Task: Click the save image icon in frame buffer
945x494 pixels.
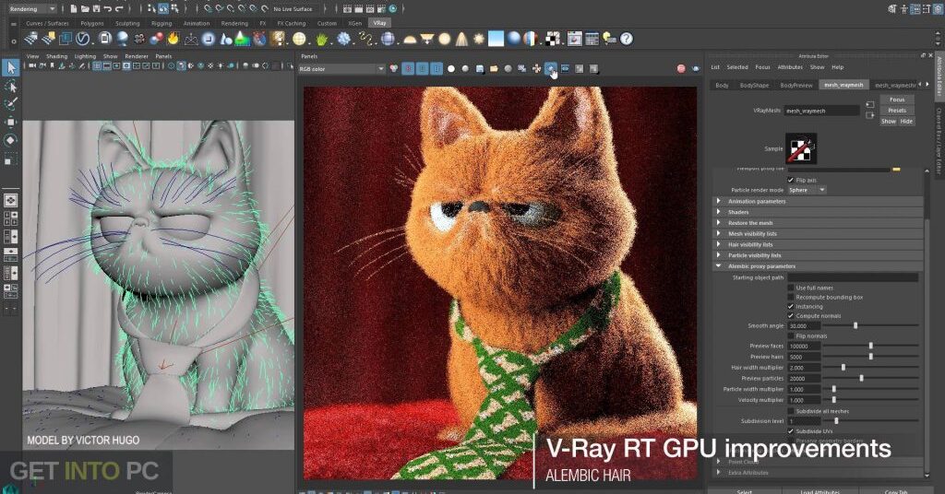Action: pos(480,68)
